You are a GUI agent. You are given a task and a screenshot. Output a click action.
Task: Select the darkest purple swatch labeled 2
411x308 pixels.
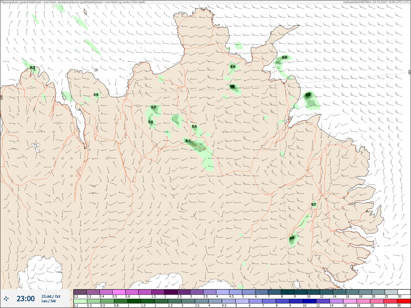[171, 292]
